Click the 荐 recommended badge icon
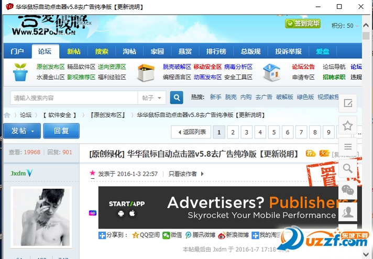 (311, 153)
